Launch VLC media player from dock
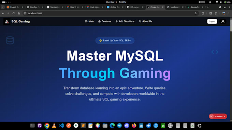 click(x=54, y=126)
